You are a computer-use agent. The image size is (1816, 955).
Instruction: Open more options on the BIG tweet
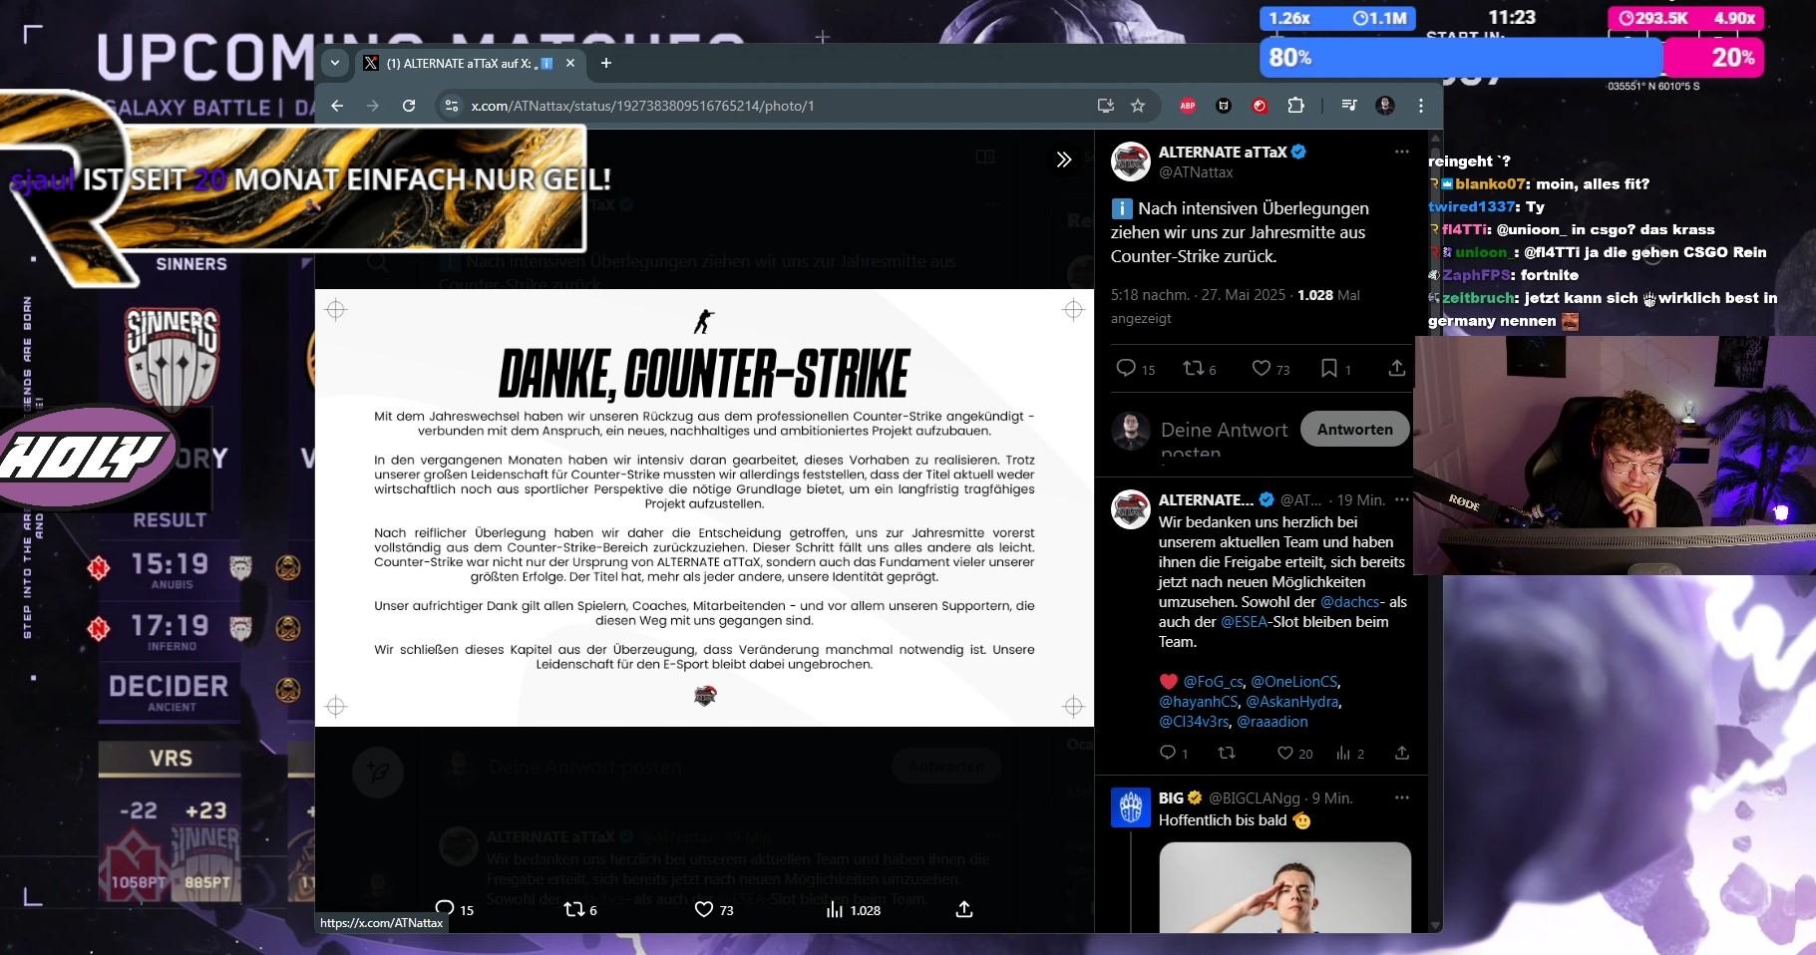point(1402,797)
